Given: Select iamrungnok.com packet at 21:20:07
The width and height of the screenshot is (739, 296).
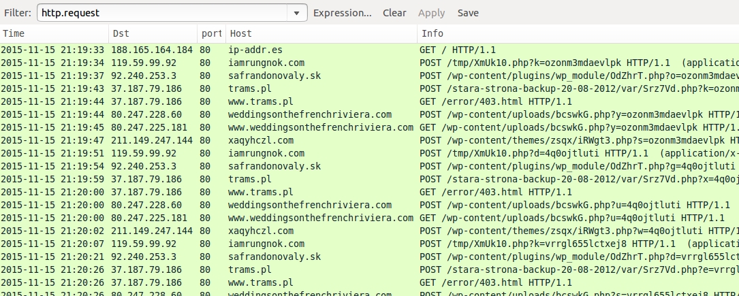Looking at the screenshot, I should [266, 244].
